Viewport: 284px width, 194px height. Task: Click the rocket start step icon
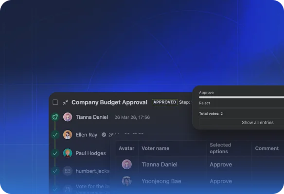click(55, 117)
